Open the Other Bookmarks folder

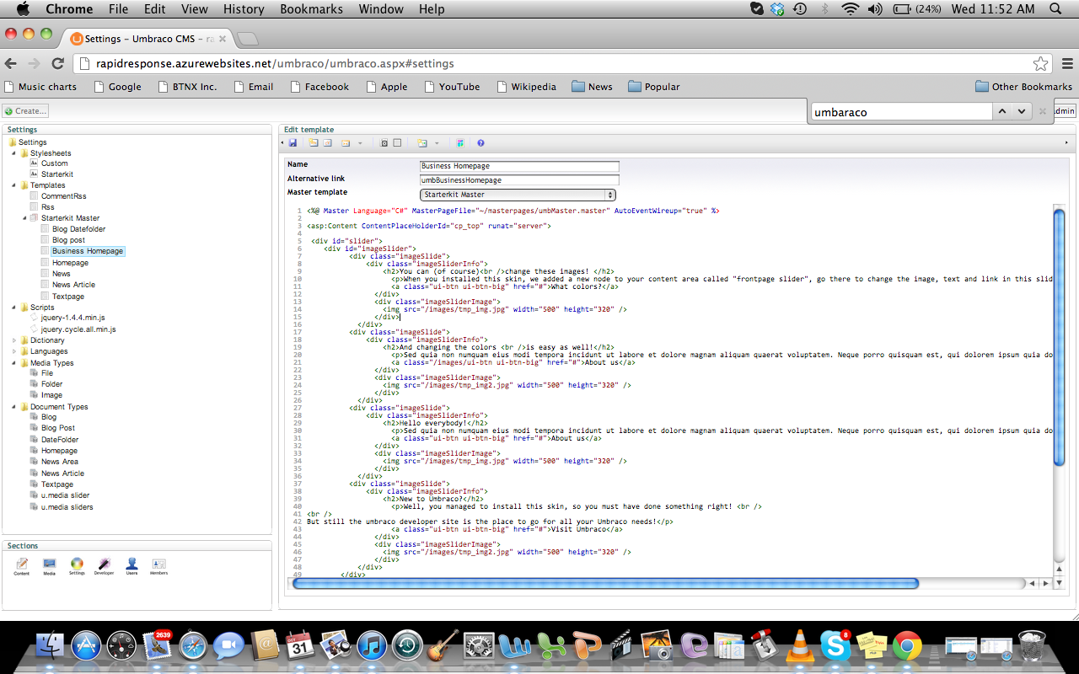point(1023,87)
